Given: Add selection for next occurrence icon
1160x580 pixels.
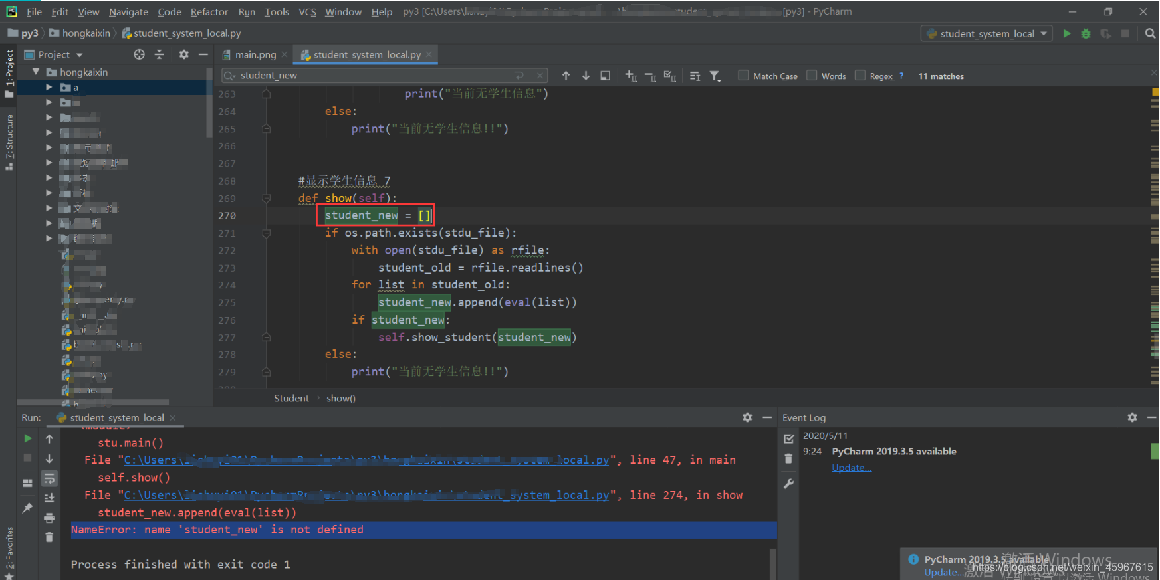Looking at the screenshot, I should (x=631, y=76).
